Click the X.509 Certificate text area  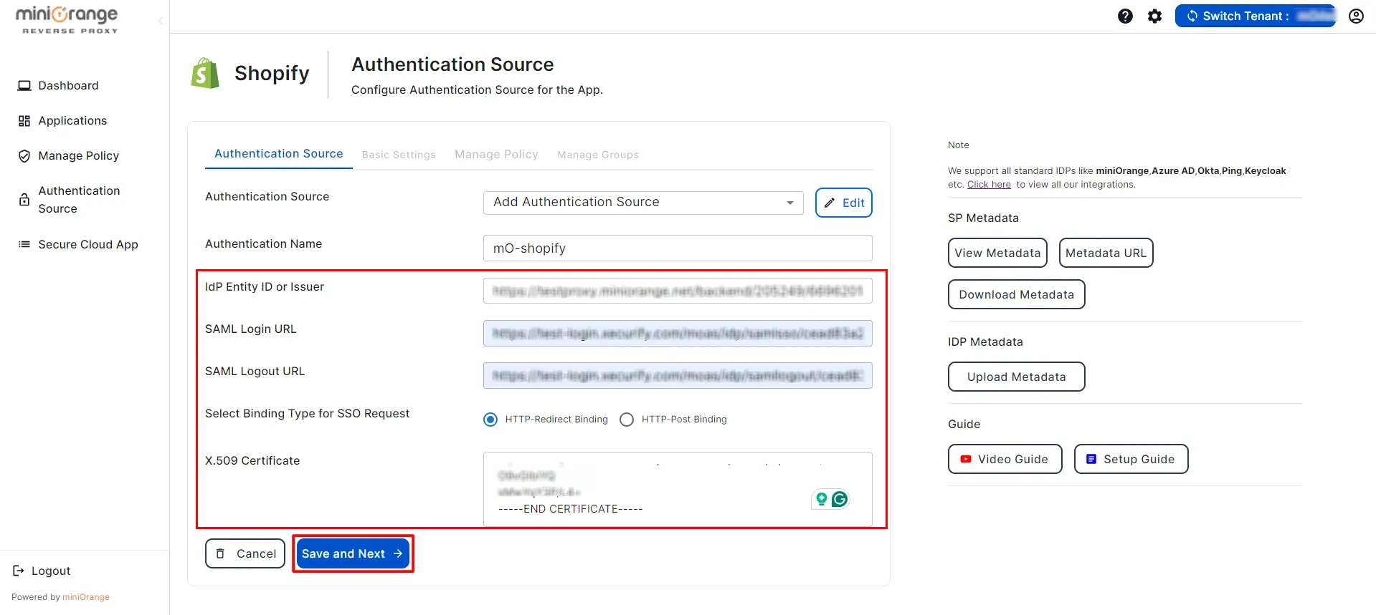pyautogui.click(x=678, y=489)
